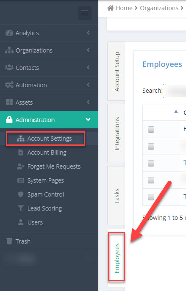Click the Contacts people group icon

(9, 67)
